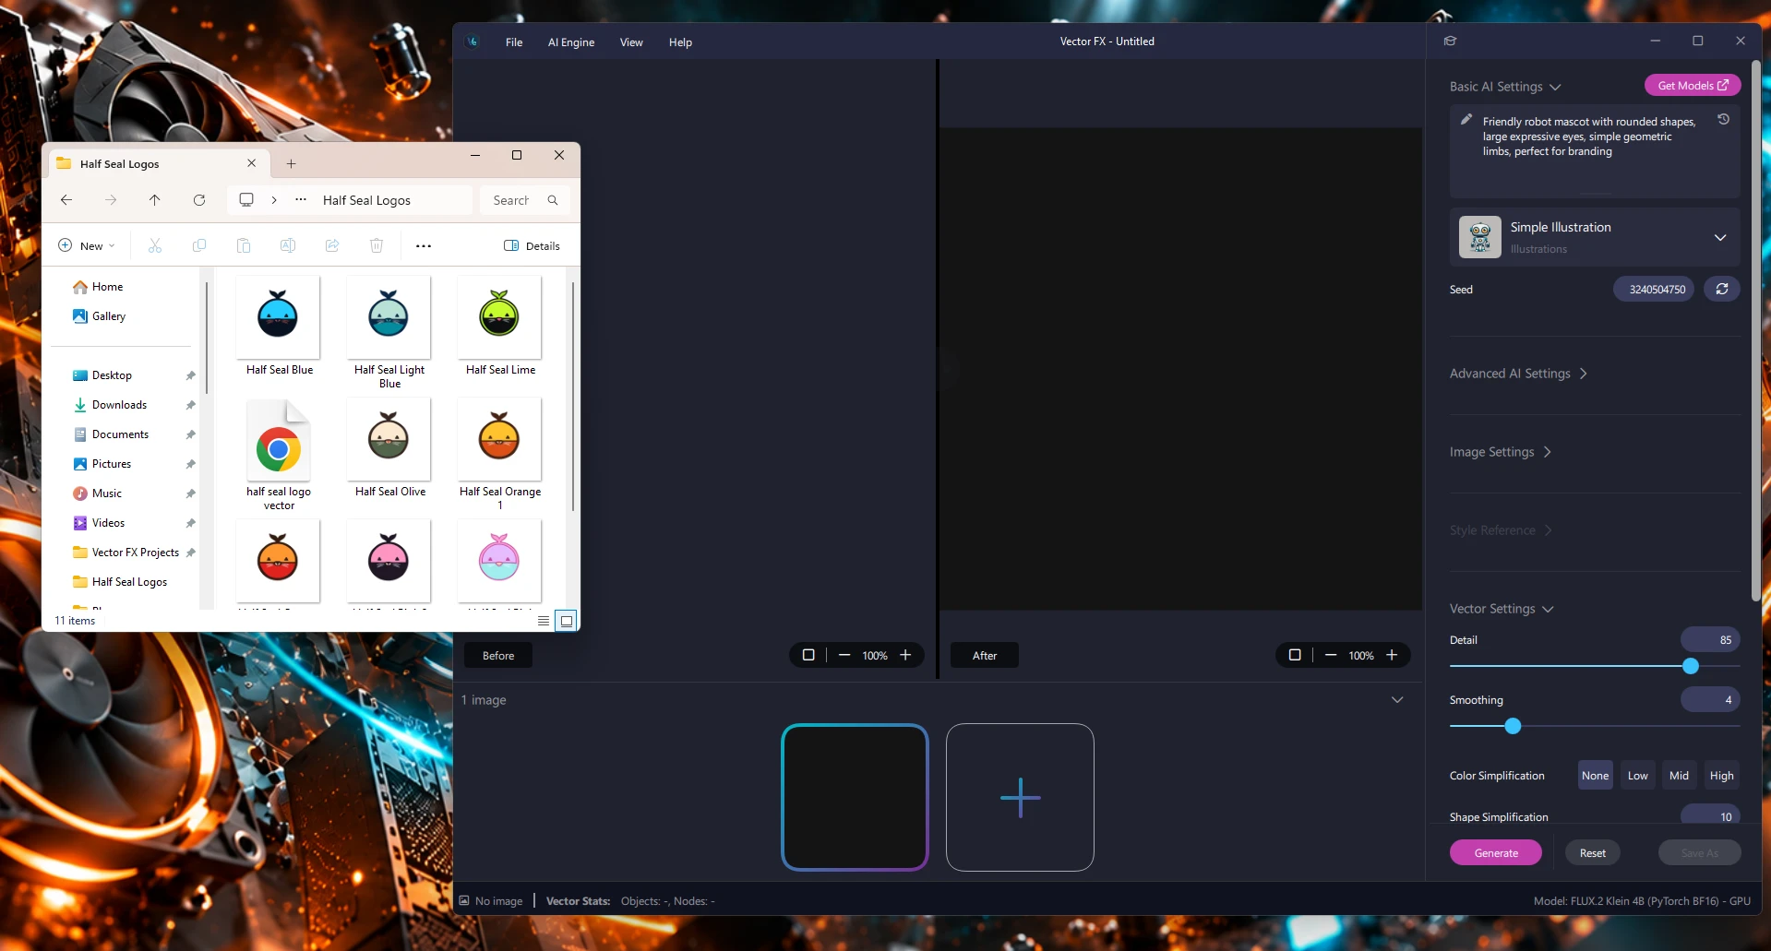Click the Delete trash icon in the Explorer toolbar
This screenshot has width=1771, height=951.
(x=377, y=245)
